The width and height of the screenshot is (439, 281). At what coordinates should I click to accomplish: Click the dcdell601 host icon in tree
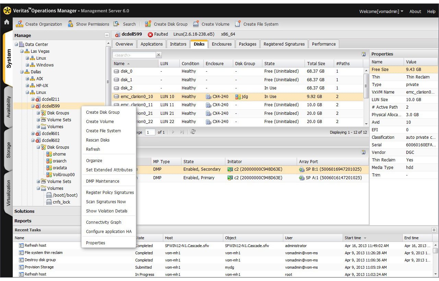point(38,134)
